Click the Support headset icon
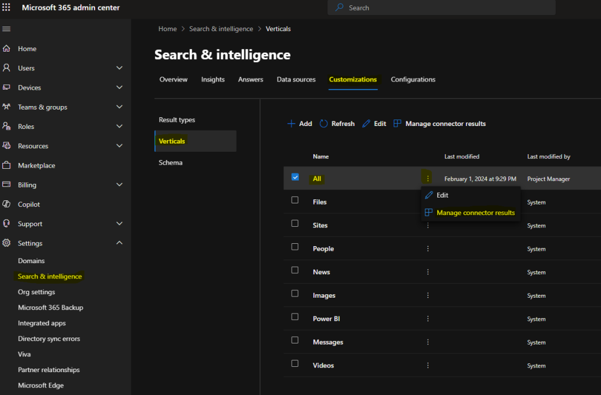The width and height of the screenshot is (601, 395). (6, 223)
